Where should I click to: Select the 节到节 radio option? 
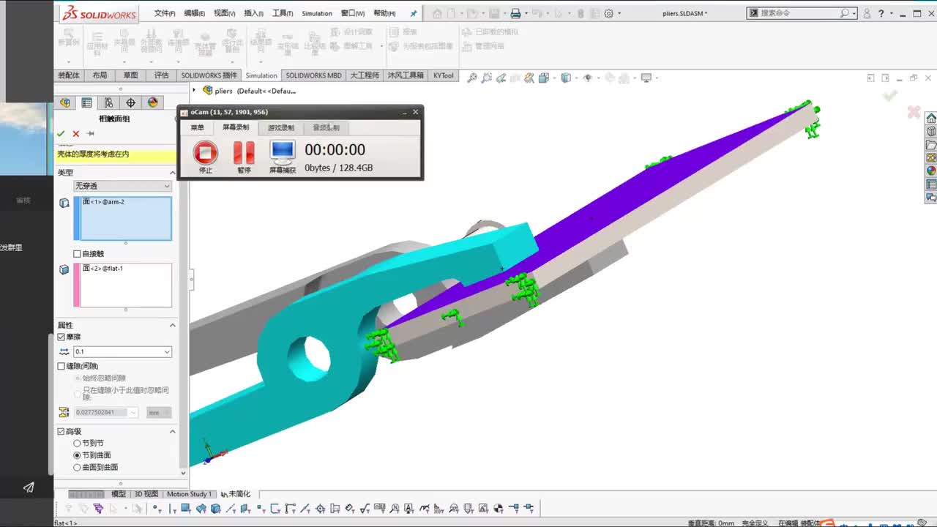[77, 444]
